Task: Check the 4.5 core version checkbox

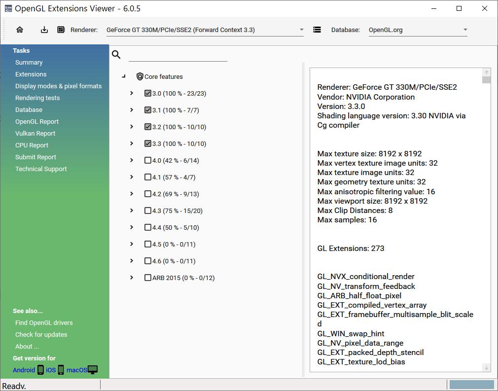Action: pos(148,244)
